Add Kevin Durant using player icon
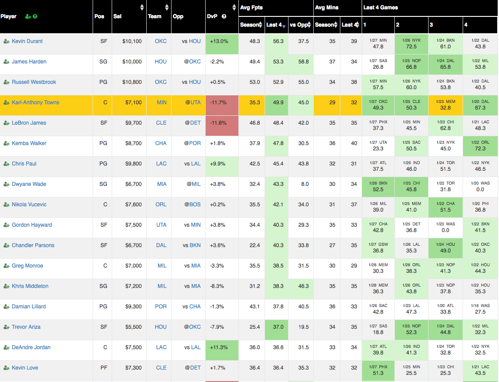 (6, 41)
